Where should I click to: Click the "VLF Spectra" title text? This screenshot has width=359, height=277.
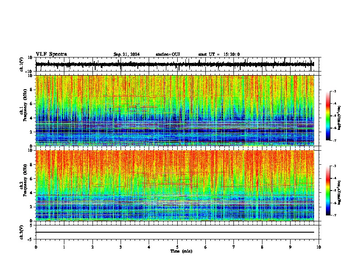51,54
